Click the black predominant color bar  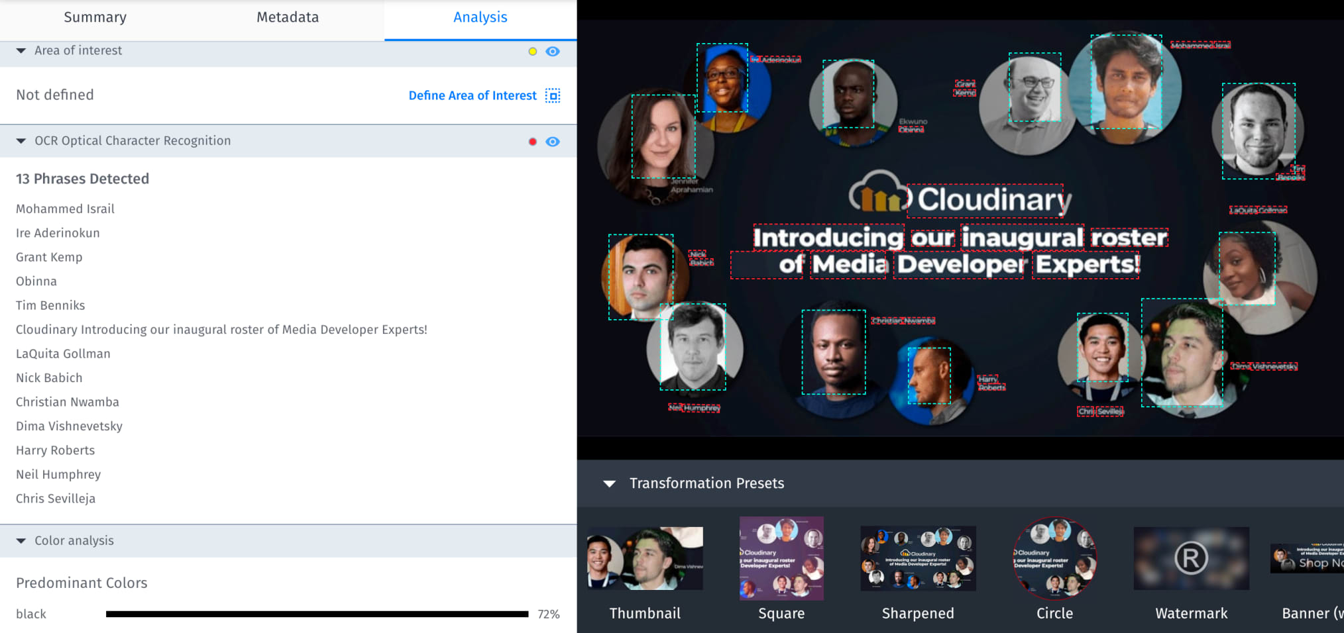click(317, 614)
